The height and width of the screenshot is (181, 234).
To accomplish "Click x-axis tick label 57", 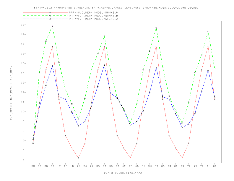I will (156, 166).
